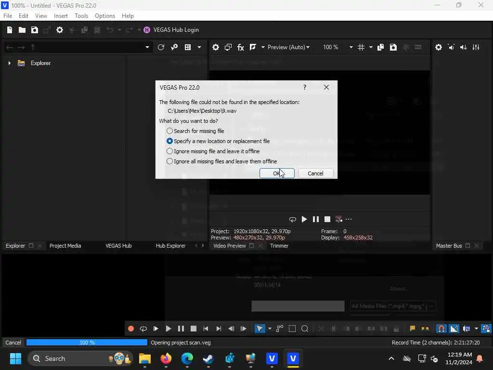This screenshot has width=493, height=370.
Task: Click the 100 % loading progress bar
Action: tap(87, 343)
